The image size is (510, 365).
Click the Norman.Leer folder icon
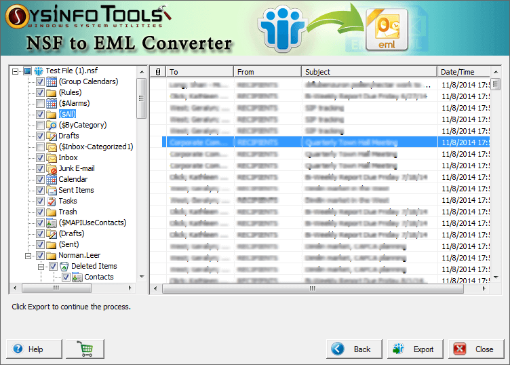(52, 255)
